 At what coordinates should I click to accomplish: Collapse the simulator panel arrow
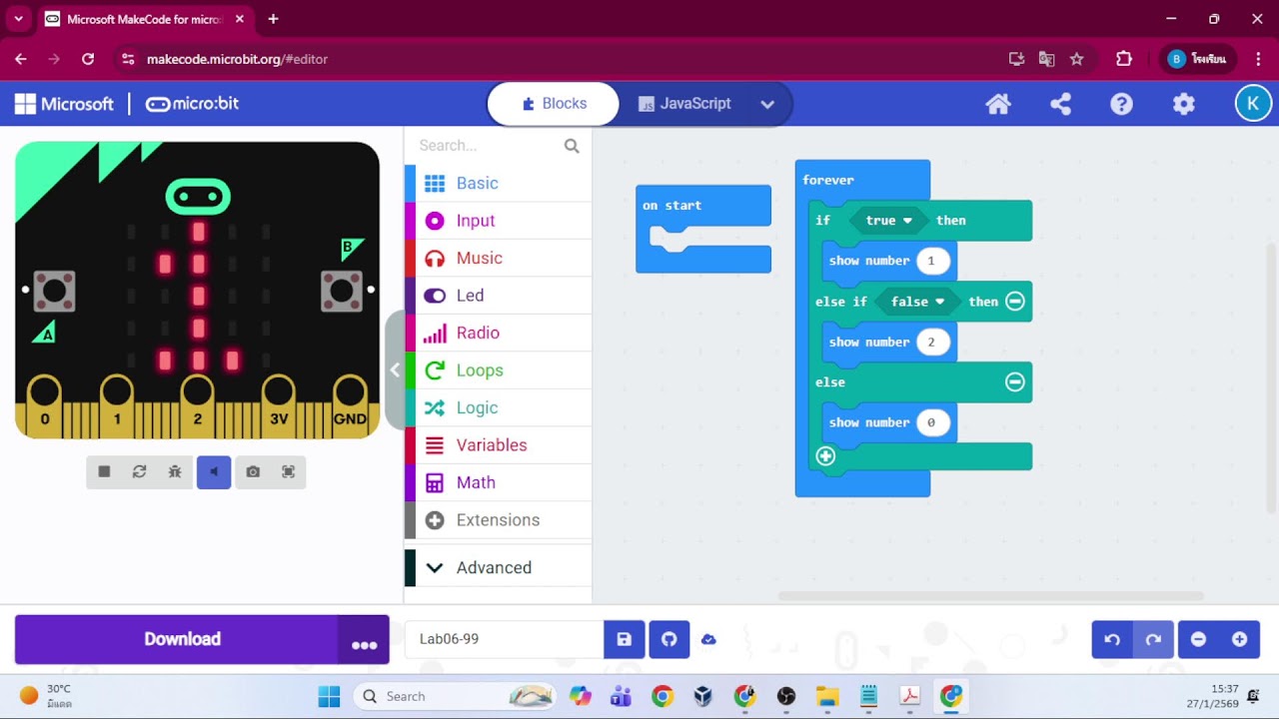(395, 369)
